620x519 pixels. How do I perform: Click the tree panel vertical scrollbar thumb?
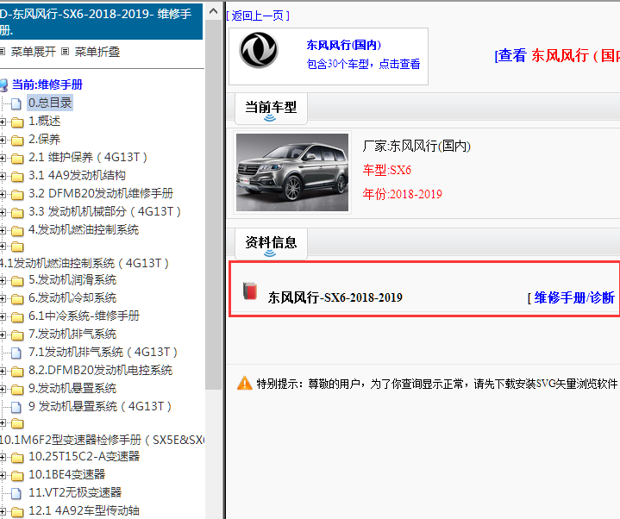click(x=214, y=204)
